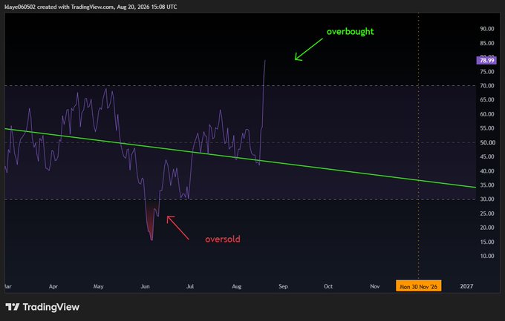Click the 30.00 axis value

pos(487,199)
